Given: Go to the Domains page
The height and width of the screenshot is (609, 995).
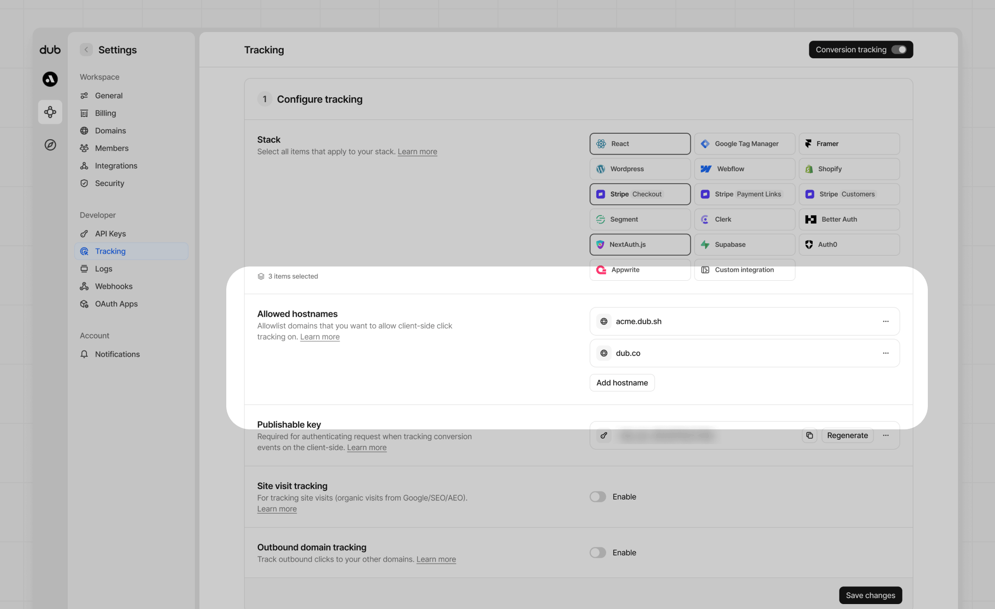Looking at the screenshot, I should click(131, 131).
